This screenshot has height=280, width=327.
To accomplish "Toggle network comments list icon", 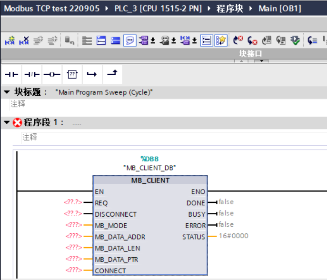I will [207, 40].
